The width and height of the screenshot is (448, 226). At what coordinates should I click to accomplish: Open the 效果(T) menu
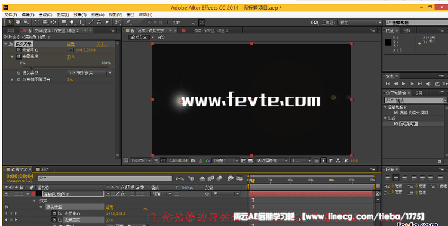click(x=80, y=14)
